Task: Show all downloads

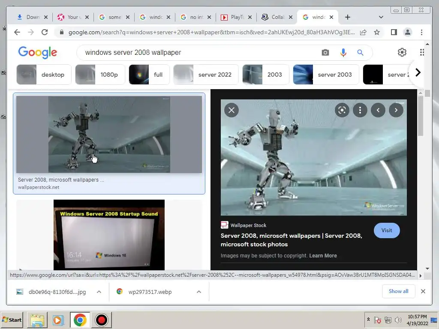Action: [398, 291]
